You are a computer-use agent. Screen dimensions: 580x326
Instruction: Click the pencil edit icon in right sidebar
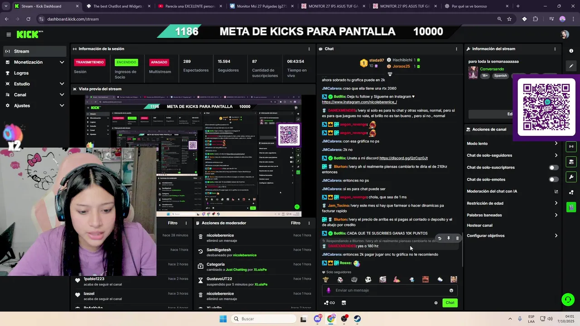(x=571, y=66)
